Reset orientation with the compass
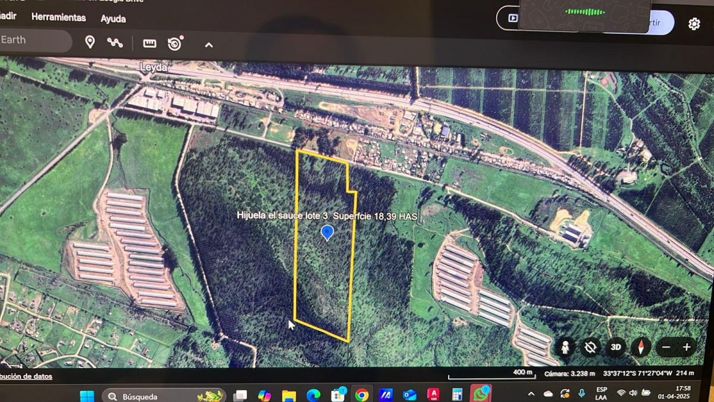This screenshot has height=402, width=714. click(641, 347)
